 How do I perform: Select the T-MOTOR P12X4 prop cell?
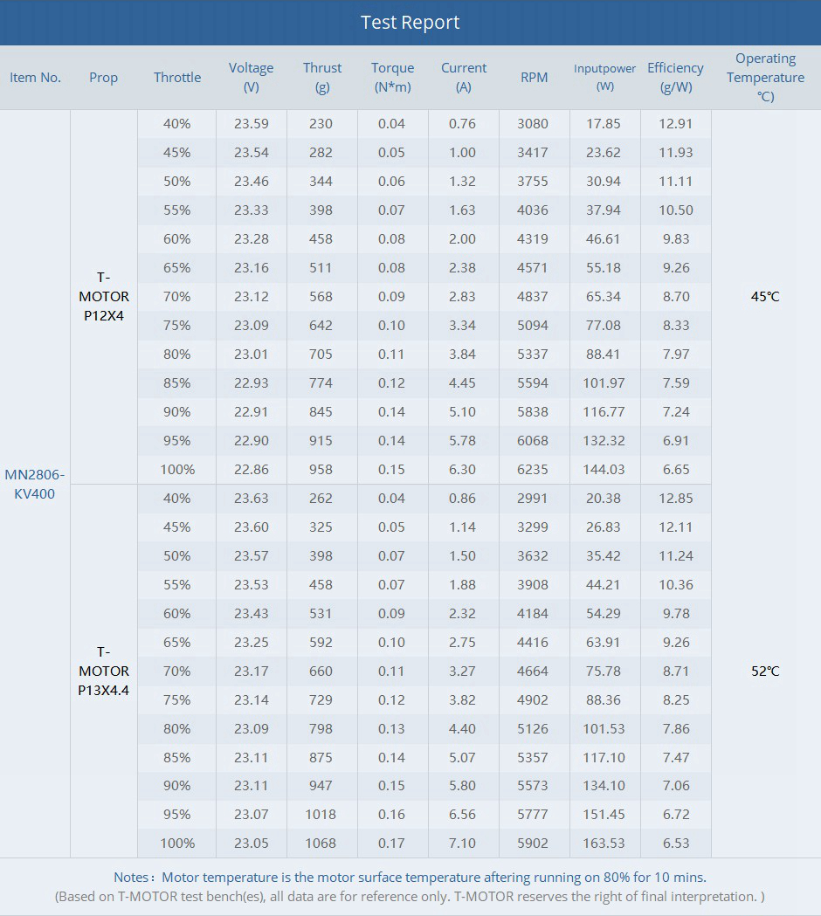pos(104,297)
